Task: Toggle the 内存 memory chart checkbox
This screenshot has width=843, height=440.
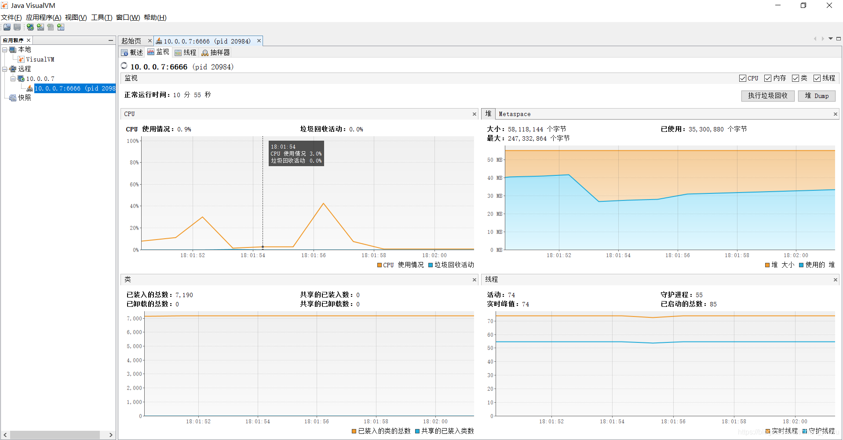Action: tap(768, 78)
